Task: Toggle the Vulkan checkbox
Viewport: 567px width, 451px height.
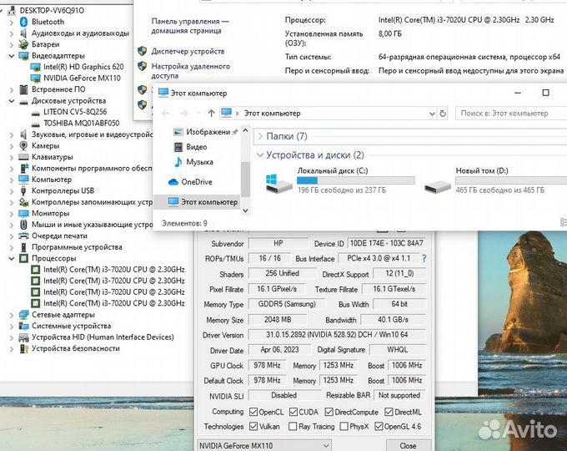Action: click(253, 427)
